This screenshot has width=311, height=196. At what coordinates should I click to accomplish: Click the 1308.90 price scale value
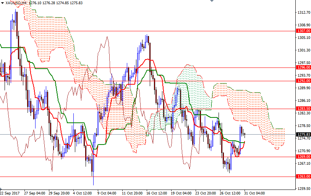coord(304,25)
